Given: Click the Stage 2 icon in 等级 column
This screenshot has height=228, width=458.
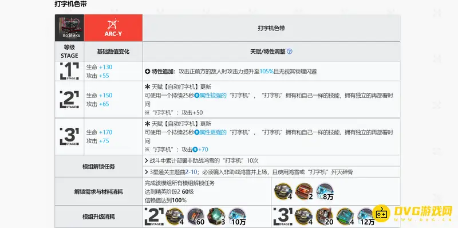Looking at the screenshot, I should 69,99.
